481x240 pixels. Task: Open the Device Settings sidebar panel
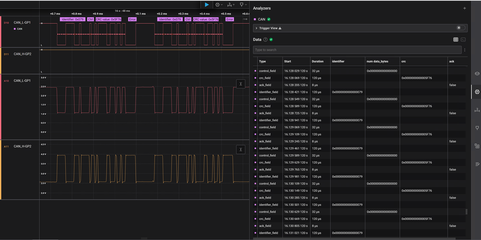coord(477,74)
